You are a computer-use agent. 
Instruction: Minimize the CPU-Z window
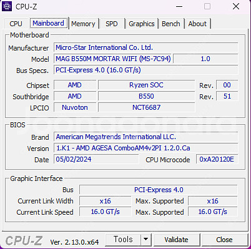[x=179, y=6]
